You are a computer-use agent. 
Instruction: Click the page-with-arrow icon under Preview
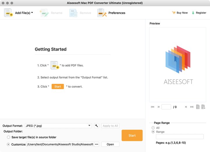coord(203,107)
